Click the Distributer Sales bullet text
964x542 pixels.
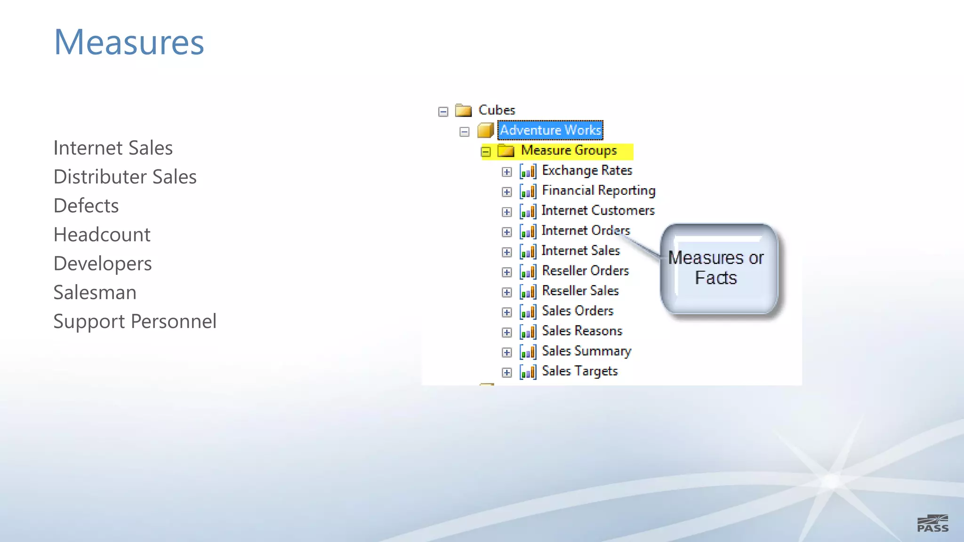tap(125, 177)
